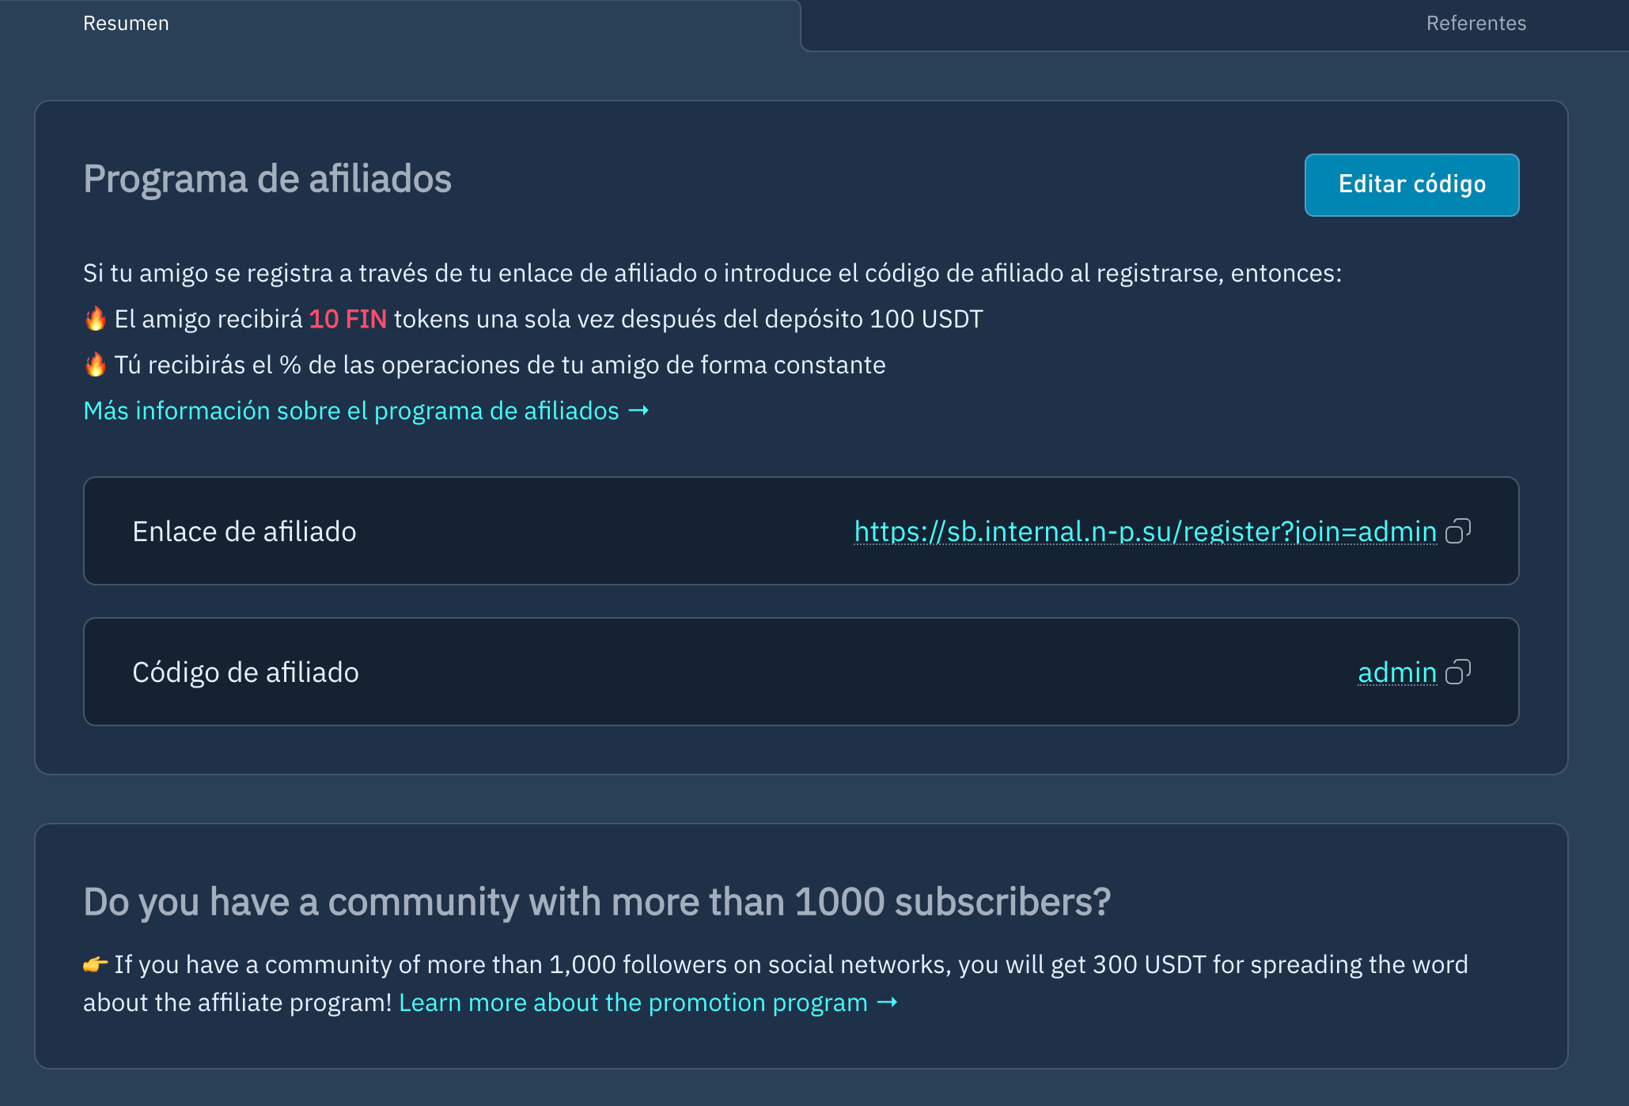The image size is (1629, 1106).
Task: Click the pointing hand emoji
Action: pyautogui.click(x=96, y=964)
